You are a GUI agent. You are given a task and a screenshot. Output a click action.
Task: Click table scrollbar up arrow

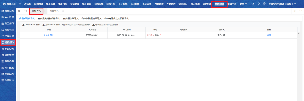(x=299, y=33)
